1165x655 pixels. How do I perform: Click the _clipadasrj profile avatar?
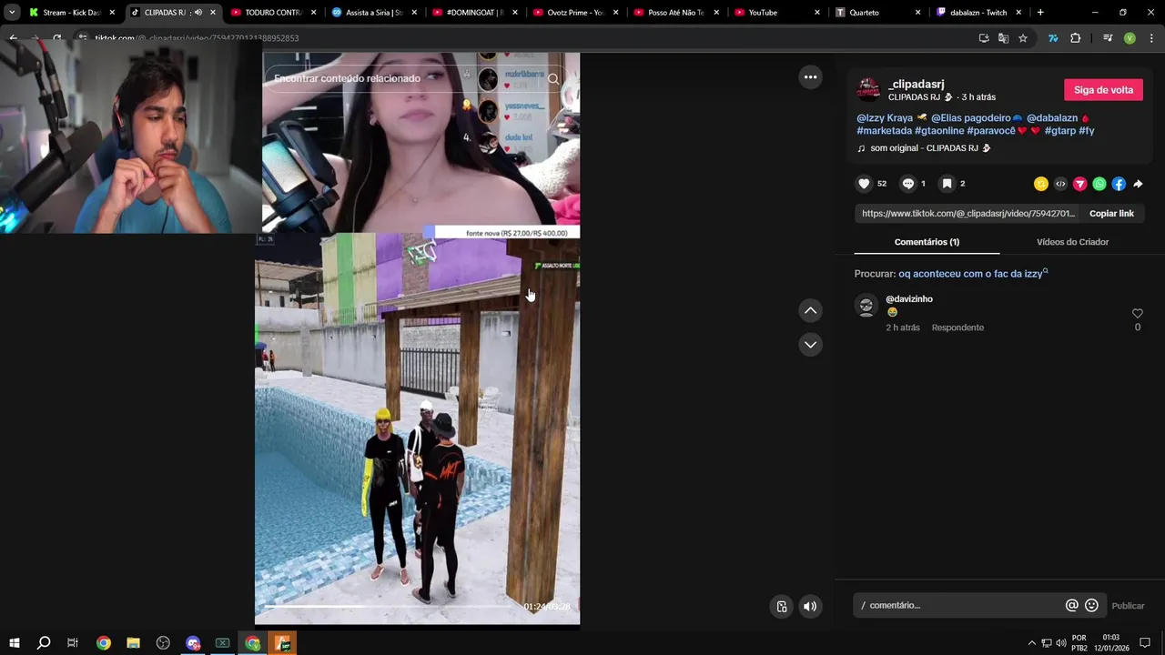pos(869,89)
